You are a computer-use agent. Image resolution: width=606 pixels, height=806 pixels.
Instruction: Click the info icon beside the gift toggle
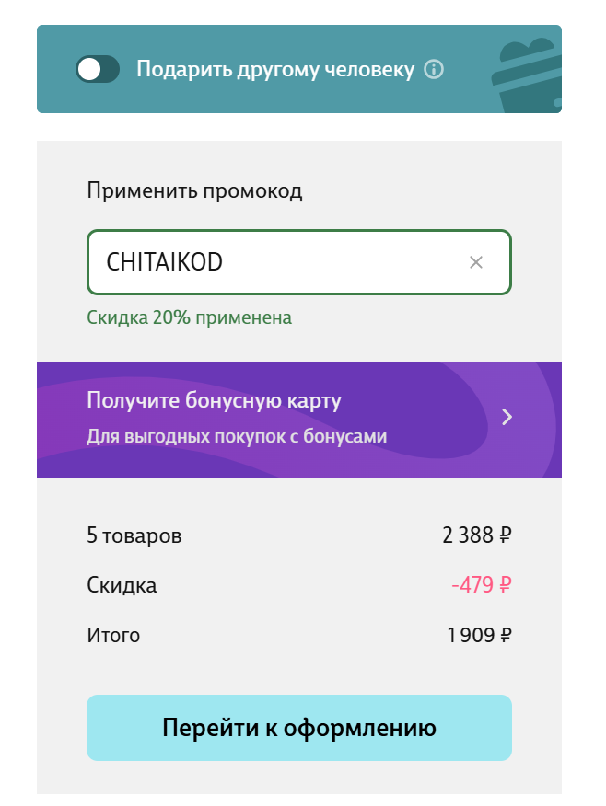click(x=433, y=68)
